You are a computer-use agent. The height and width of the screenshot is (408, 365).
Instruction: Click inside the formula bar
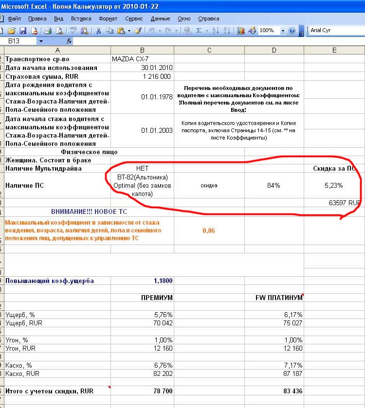[219, 41]
